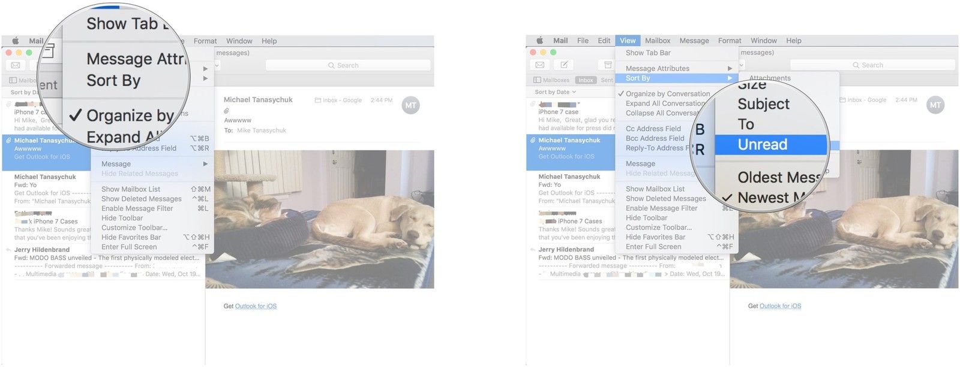Click the Get Mail envelope icon in left window

[x=16, y=65]
